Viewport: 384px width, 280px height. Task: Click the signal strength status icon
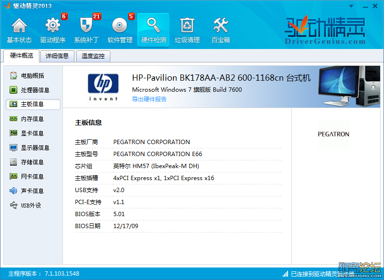[285, 274]
